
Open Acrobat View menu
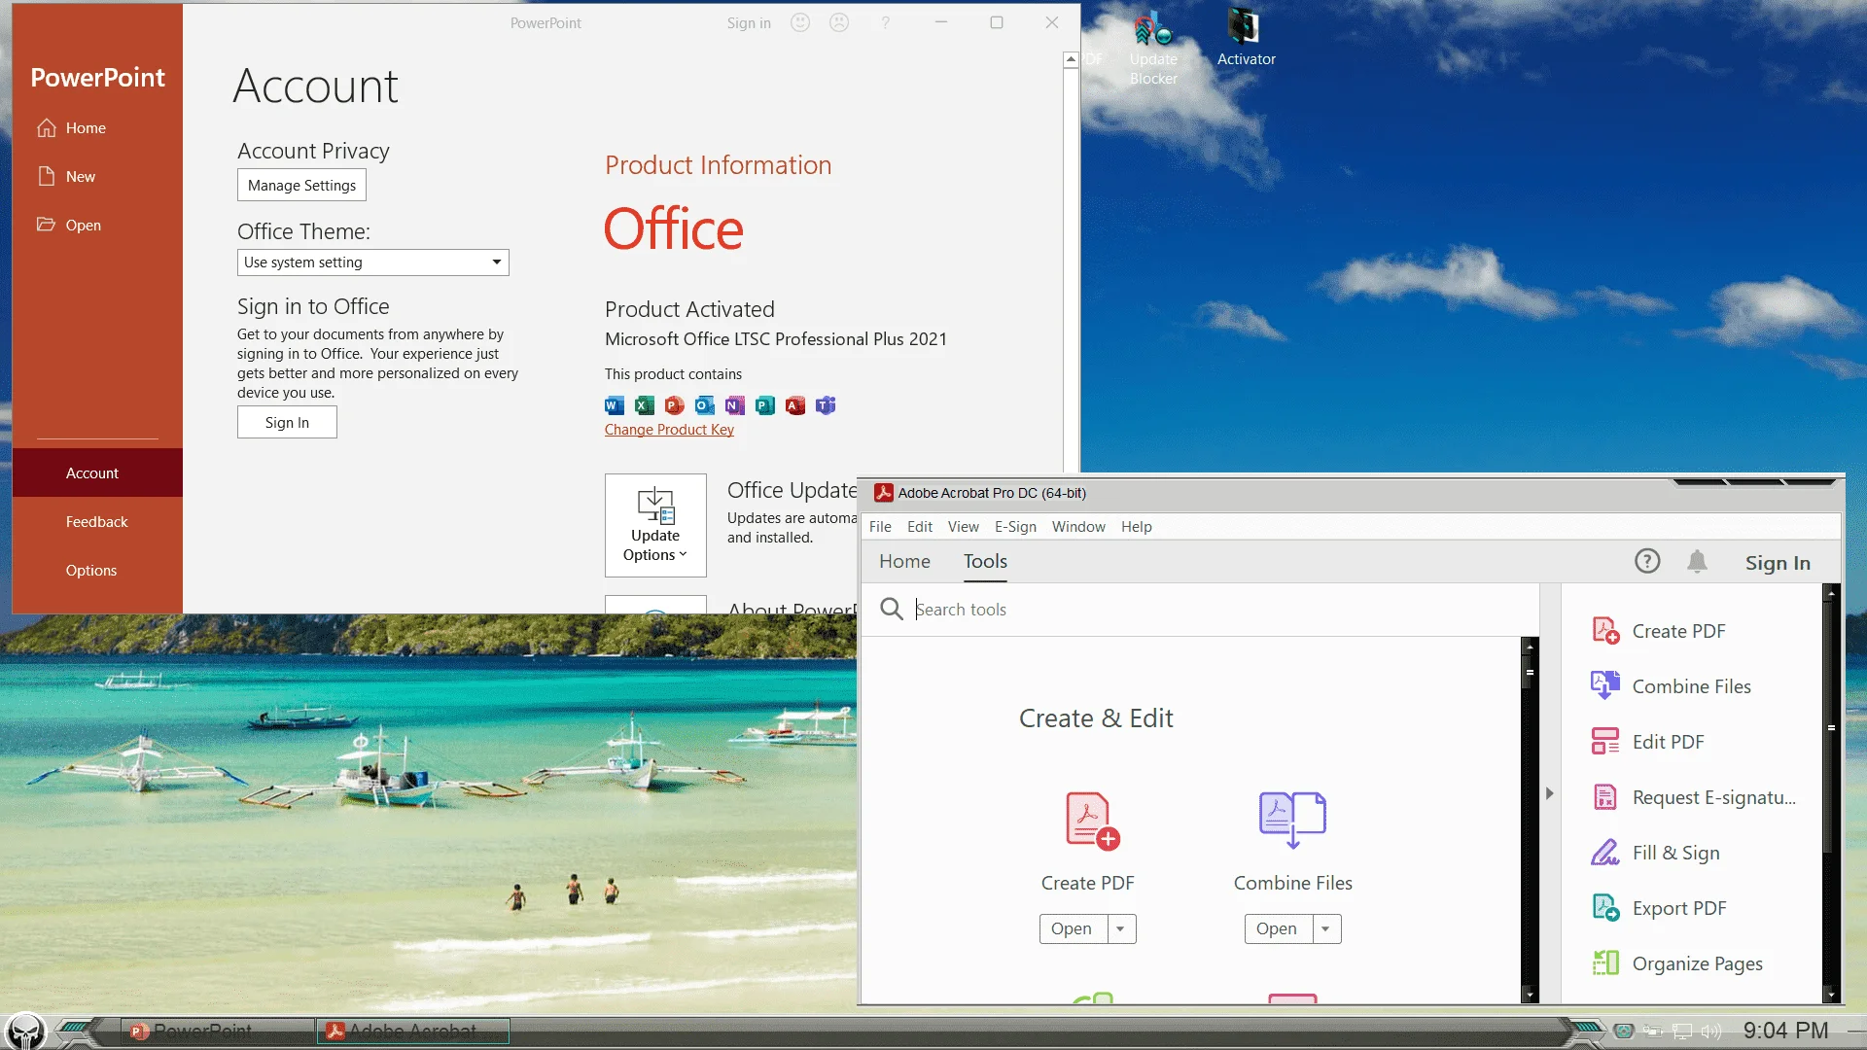(x=964, y=527)
